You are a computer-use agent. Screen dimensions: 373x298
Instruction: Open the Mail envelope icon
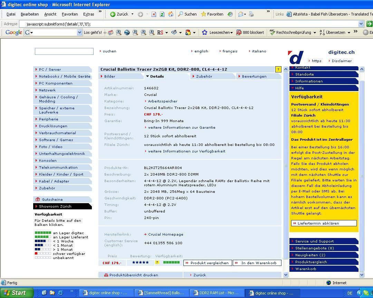click(241, 14)
